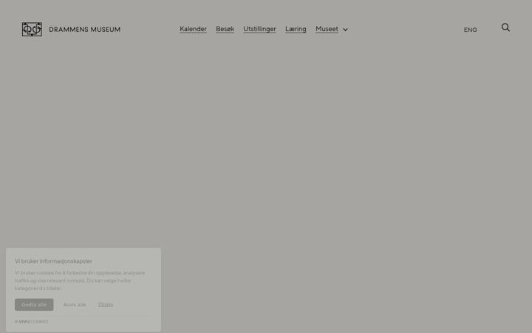Reject cookies with Avvis alle
The image size is (532, 333).
click(75, 304)
